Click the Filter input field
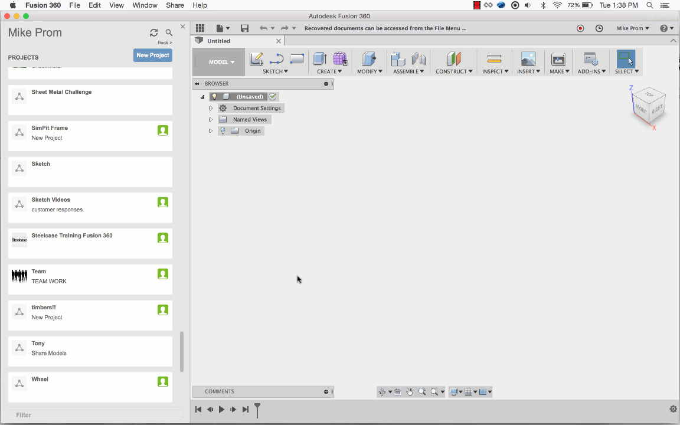This screenshot has width=680, height=425. (96, 415)
